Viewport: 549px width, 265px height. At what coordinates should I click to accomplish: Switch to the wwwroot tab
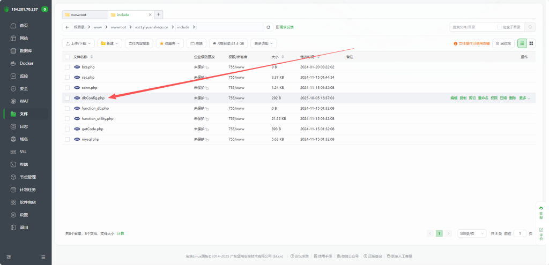84,14
